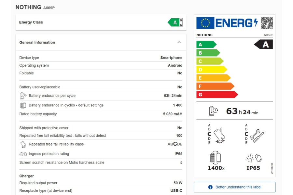Image resolution: width=293 pixels, height=195 pixels.
Task: Click the battery endurance per cycle icon
Action: point(23,96)
